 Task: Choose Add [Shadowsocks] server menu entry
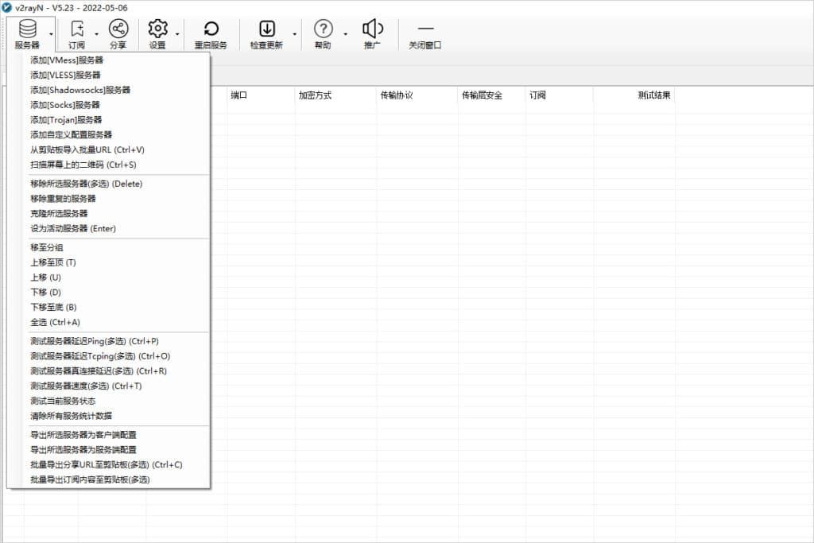[x=80, y=90]
